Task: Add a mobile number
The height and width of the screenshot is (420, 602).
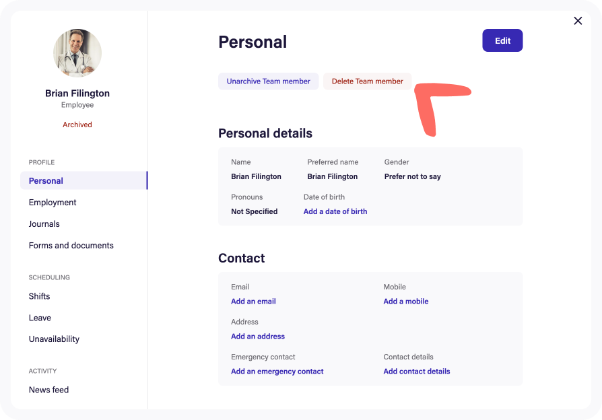Action: [406, 301]
